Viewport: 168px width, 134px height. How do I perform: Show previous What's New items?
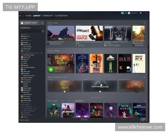coord(141,23)
